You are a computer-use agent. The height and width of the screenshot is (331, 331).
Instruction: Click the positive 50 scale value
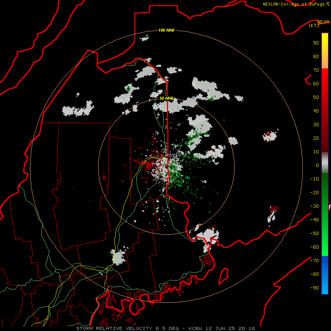tap(316, 97)
